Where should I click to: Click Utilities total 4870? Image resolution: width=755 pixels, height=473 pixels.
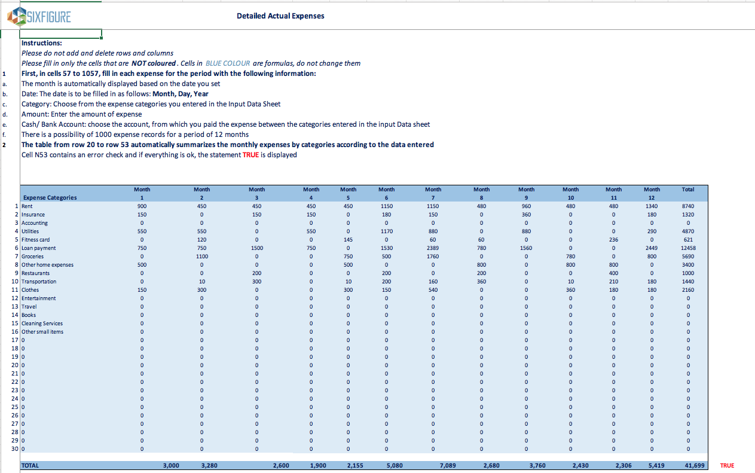(x=688, y=231)
